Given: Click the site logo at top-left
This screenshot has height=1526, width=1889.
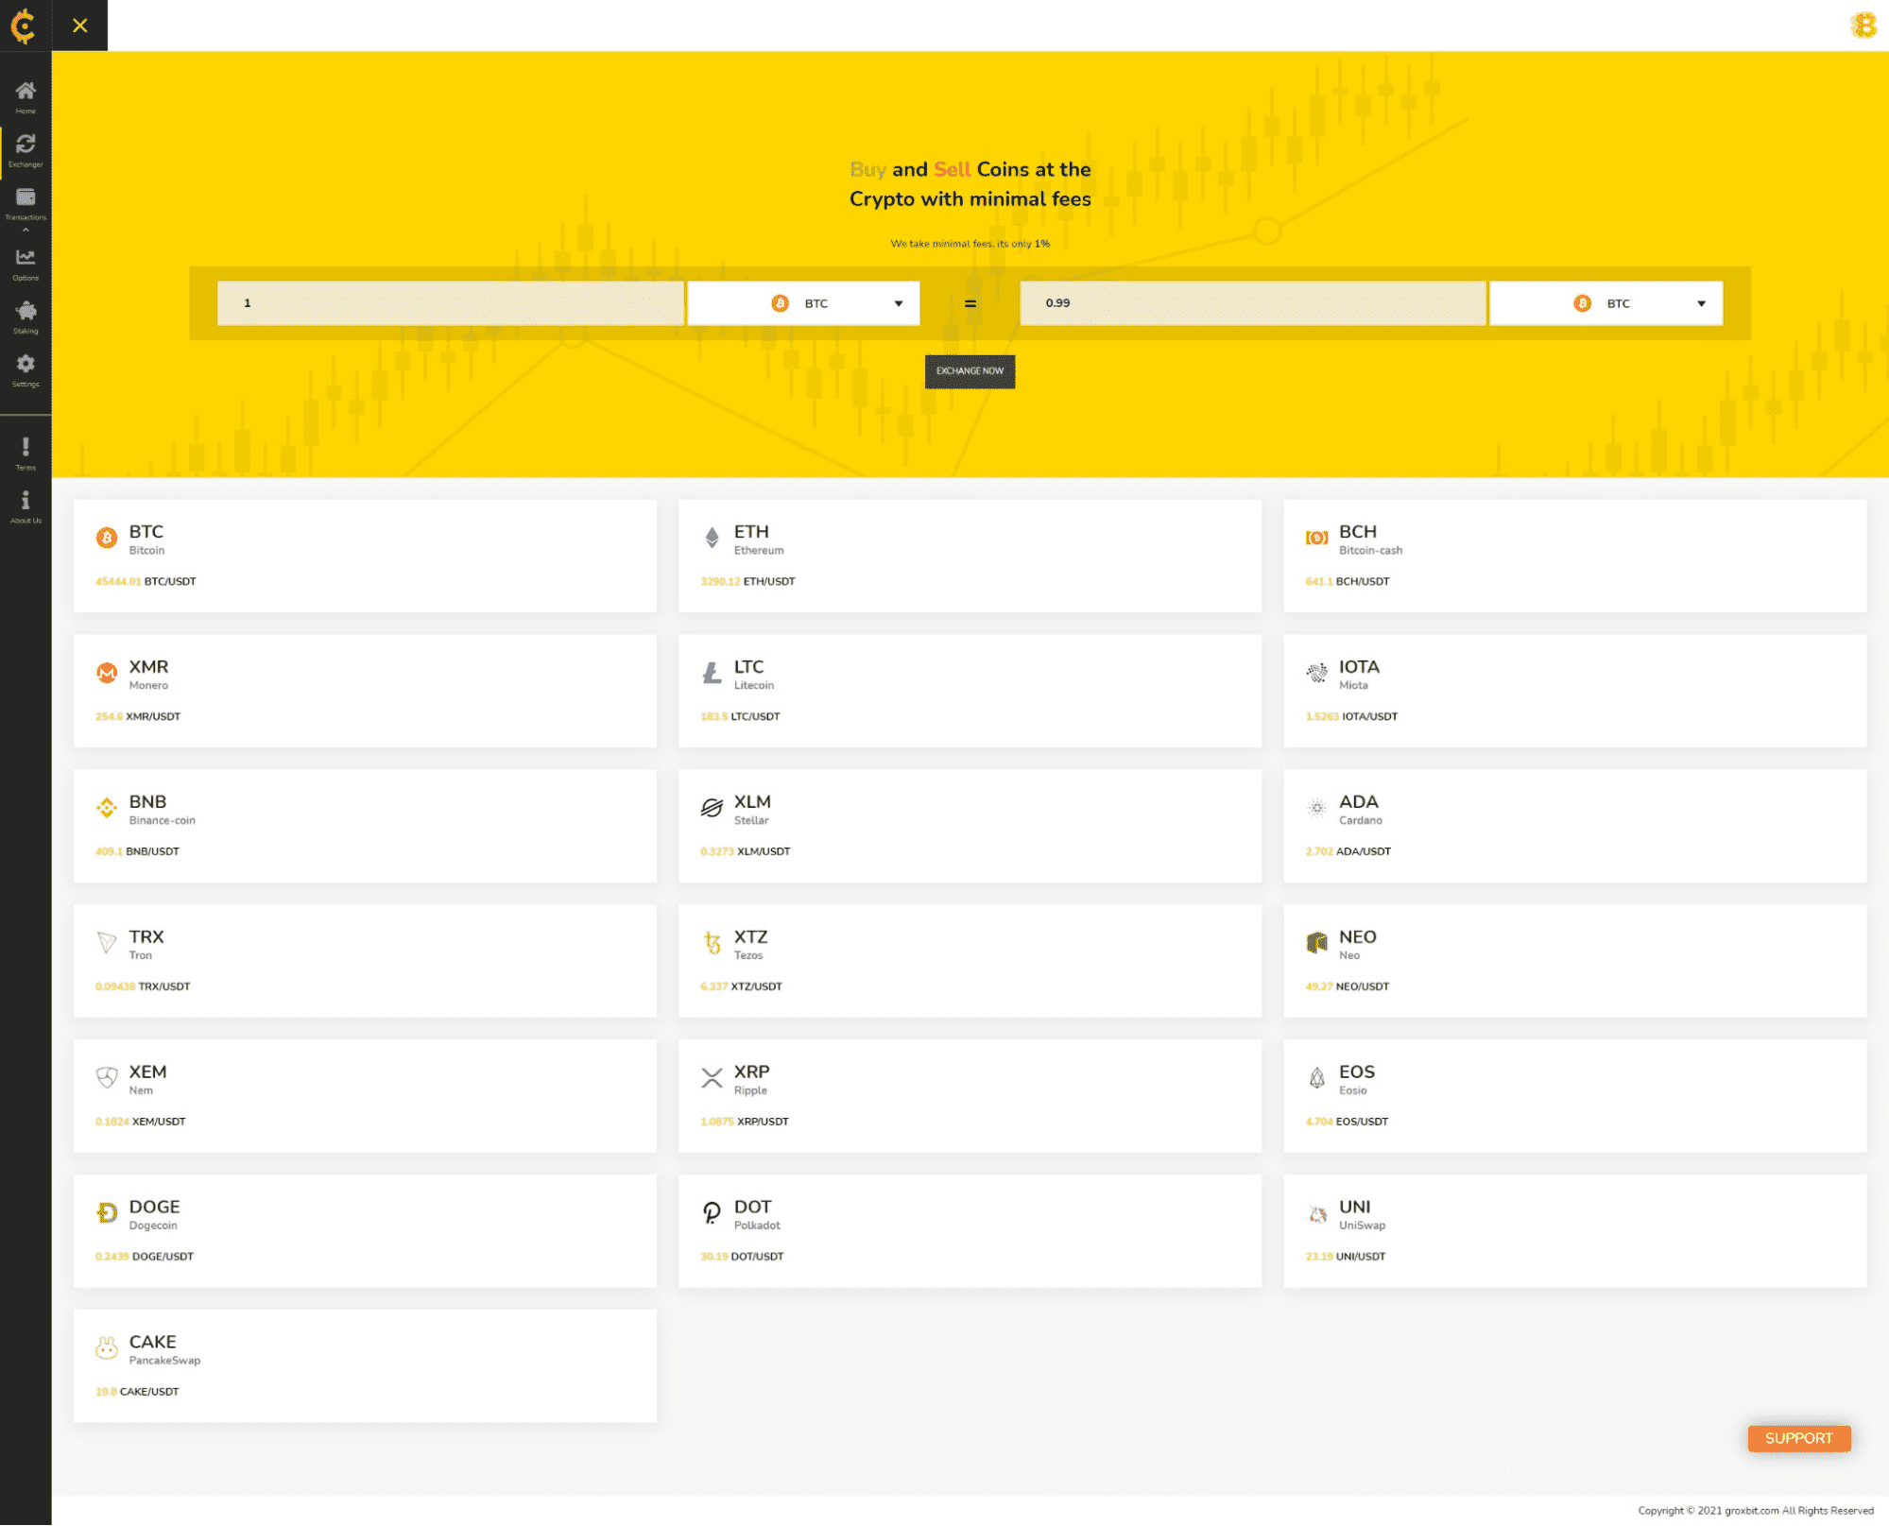Looking at the screenshot, I should 25,26.
